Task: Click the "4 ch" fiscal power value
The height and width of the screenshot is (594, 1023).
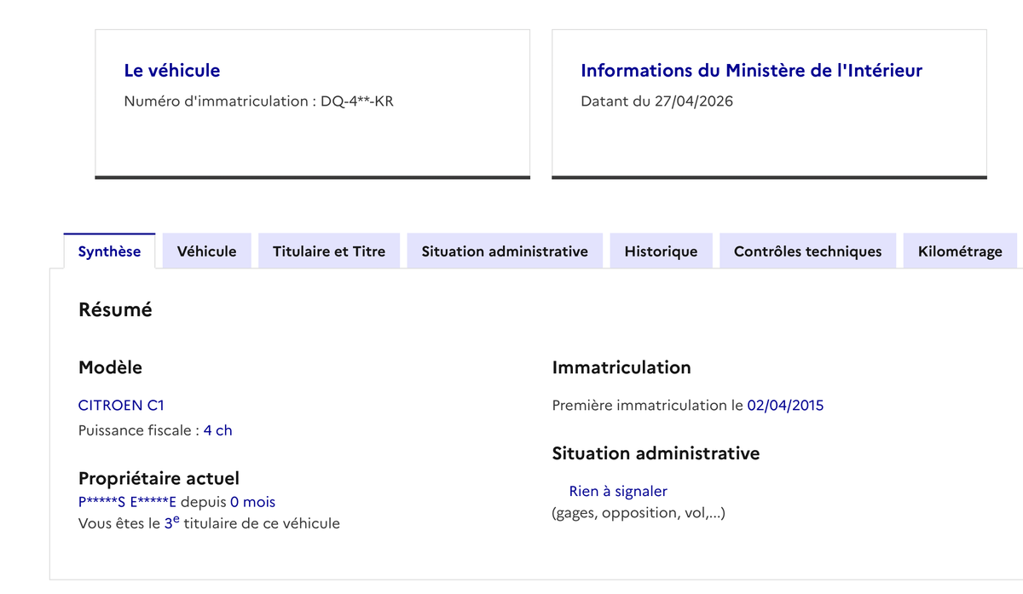Action: [217, 430]
